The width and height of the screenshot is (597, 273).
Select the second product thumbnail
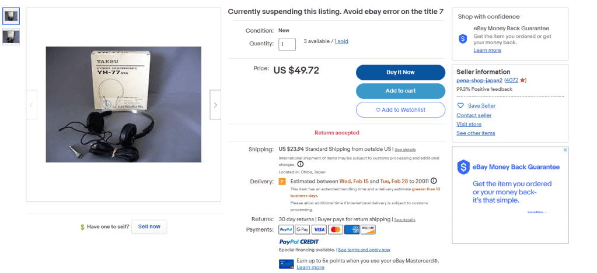(x=11, y=37)
